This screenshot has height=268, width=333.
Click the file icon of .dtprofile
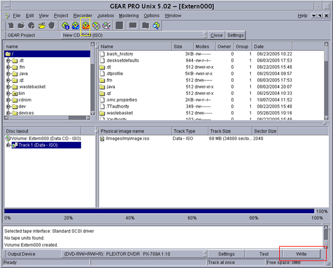pyautogui.click(x=102, y=74)
